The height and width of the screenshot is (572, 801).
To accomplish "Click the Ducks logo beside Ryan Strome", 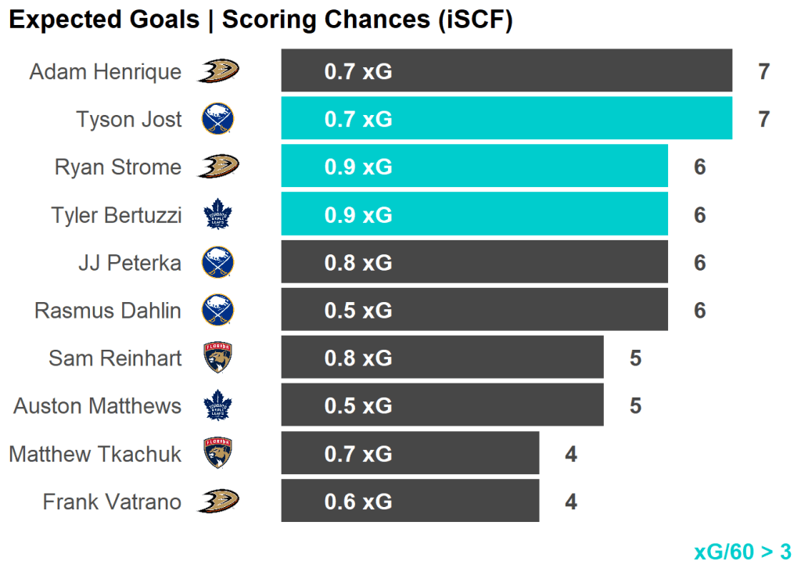I will click(217, 167).
